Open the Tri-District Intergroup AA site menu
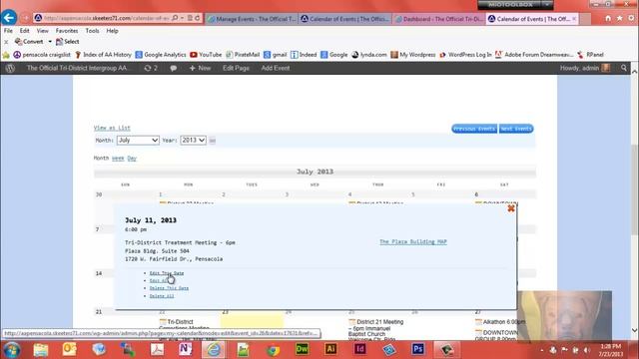Viewport: 639px width, 359px height. [x=77, y=68]
